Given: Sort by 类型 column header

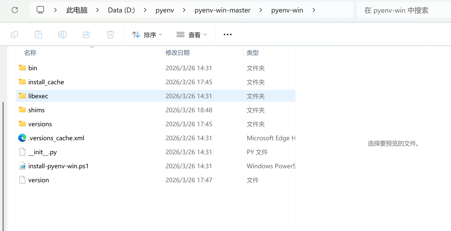Looking at the screenshot, I should 253,53.
